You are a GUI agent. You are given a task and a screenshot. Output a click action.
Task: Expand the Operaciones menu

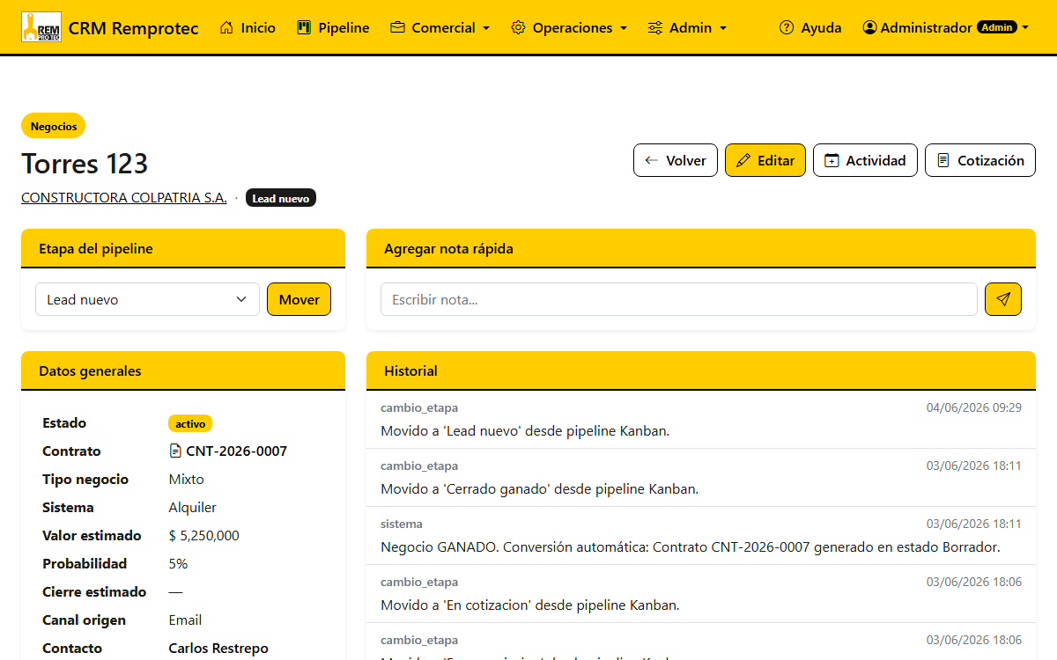(x=569, y=27)
